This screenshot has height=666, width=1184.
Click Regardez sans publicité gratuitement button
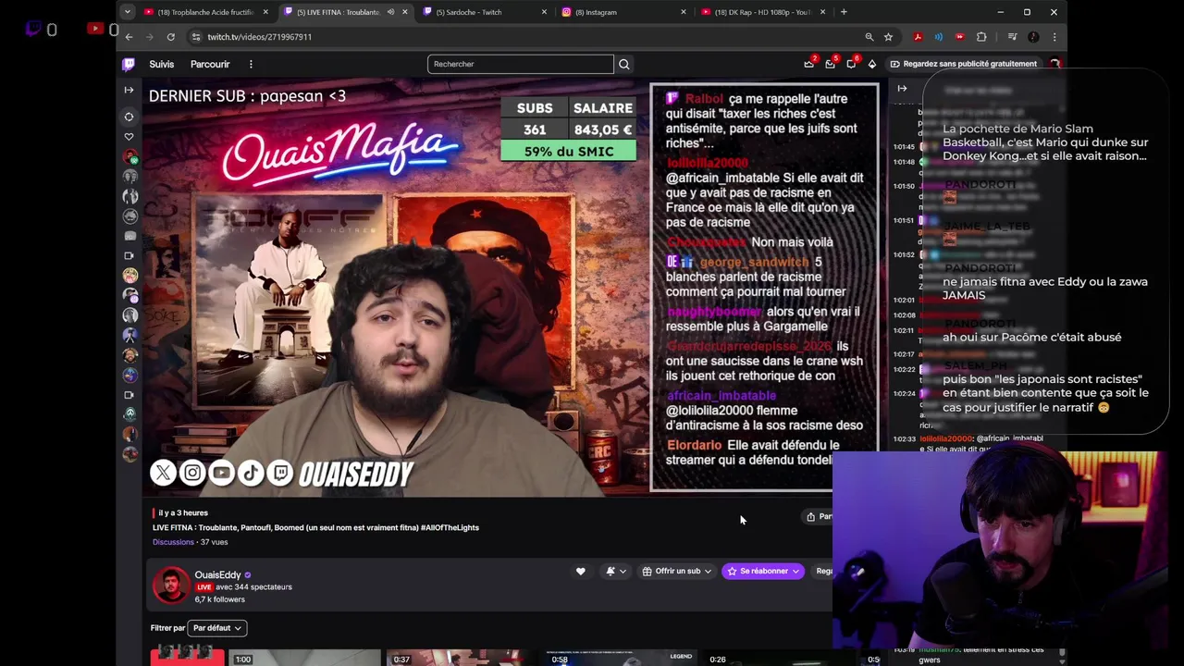tap(962, 64)
